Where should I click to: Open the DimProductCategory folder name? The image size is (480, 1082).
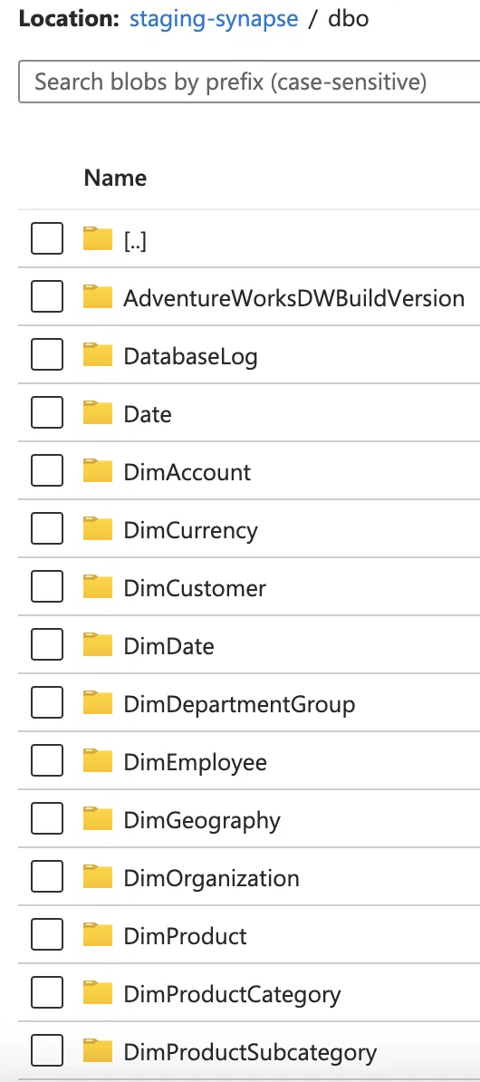[x=233, y=994]
